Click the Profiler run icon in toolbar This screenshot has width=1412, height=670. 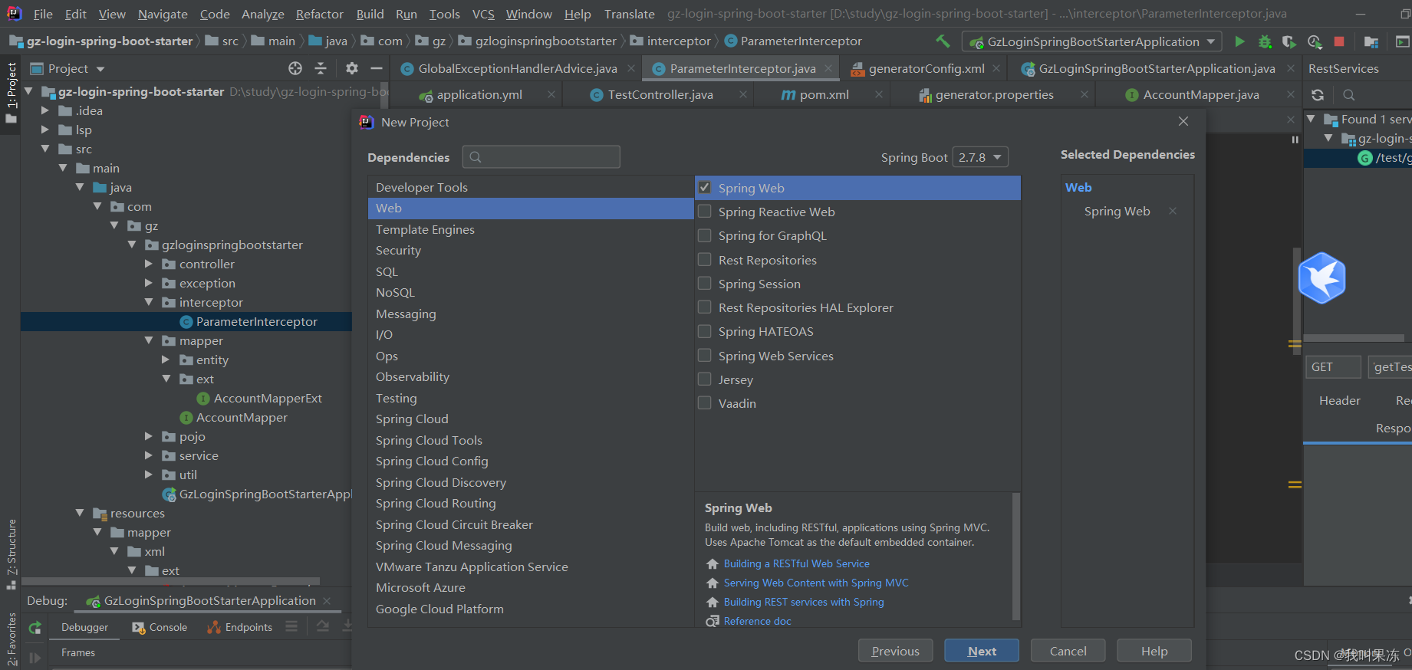coord(1315,41)
